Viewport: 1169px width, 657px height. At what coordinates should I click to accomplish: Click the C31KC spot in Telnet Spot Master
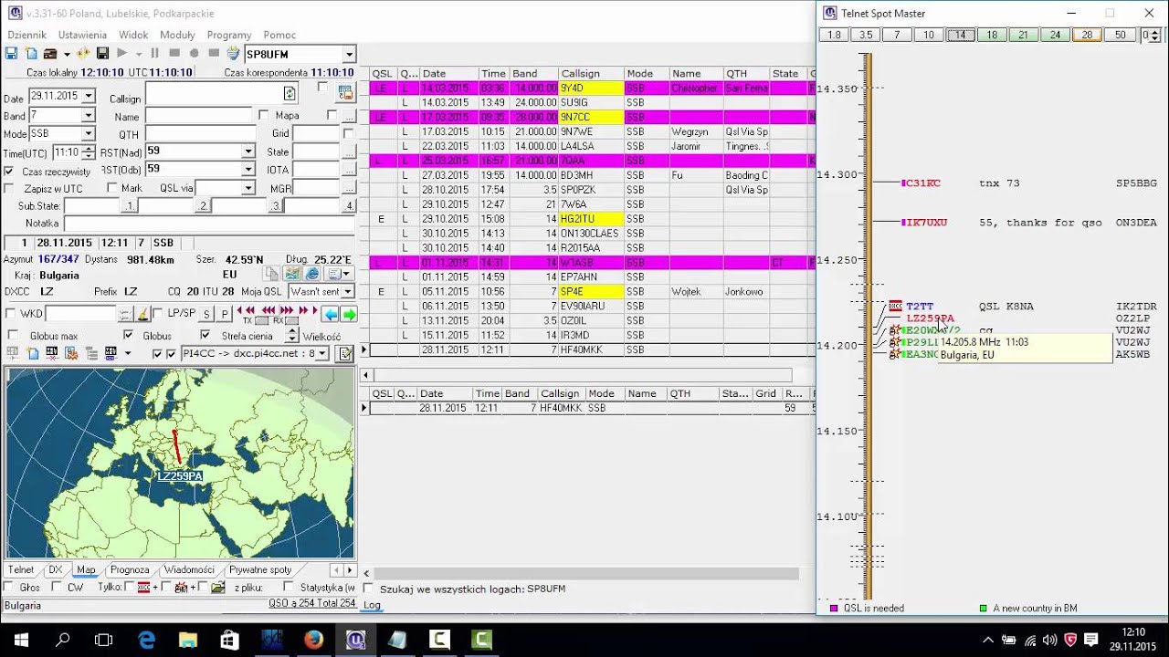coord(923,183)
